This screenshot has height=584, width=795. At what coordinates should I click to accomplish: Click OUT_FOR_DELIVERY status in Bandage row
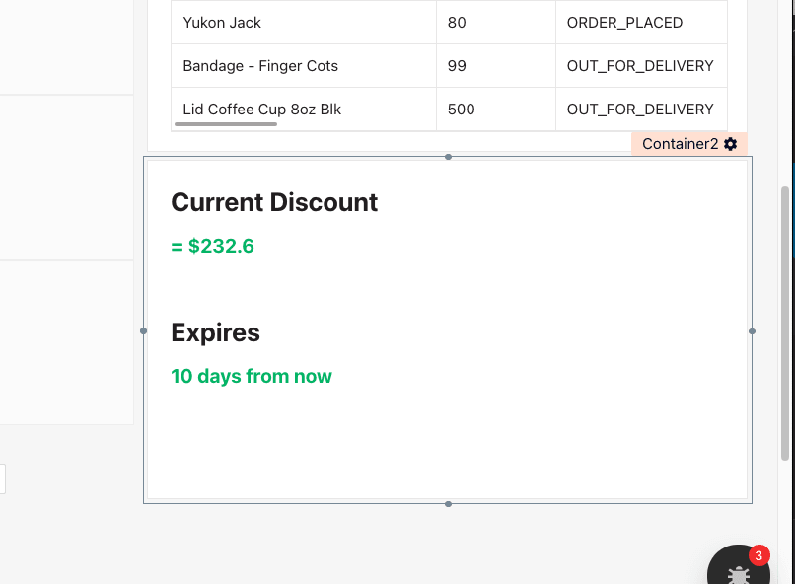click(x=640, y=66)
